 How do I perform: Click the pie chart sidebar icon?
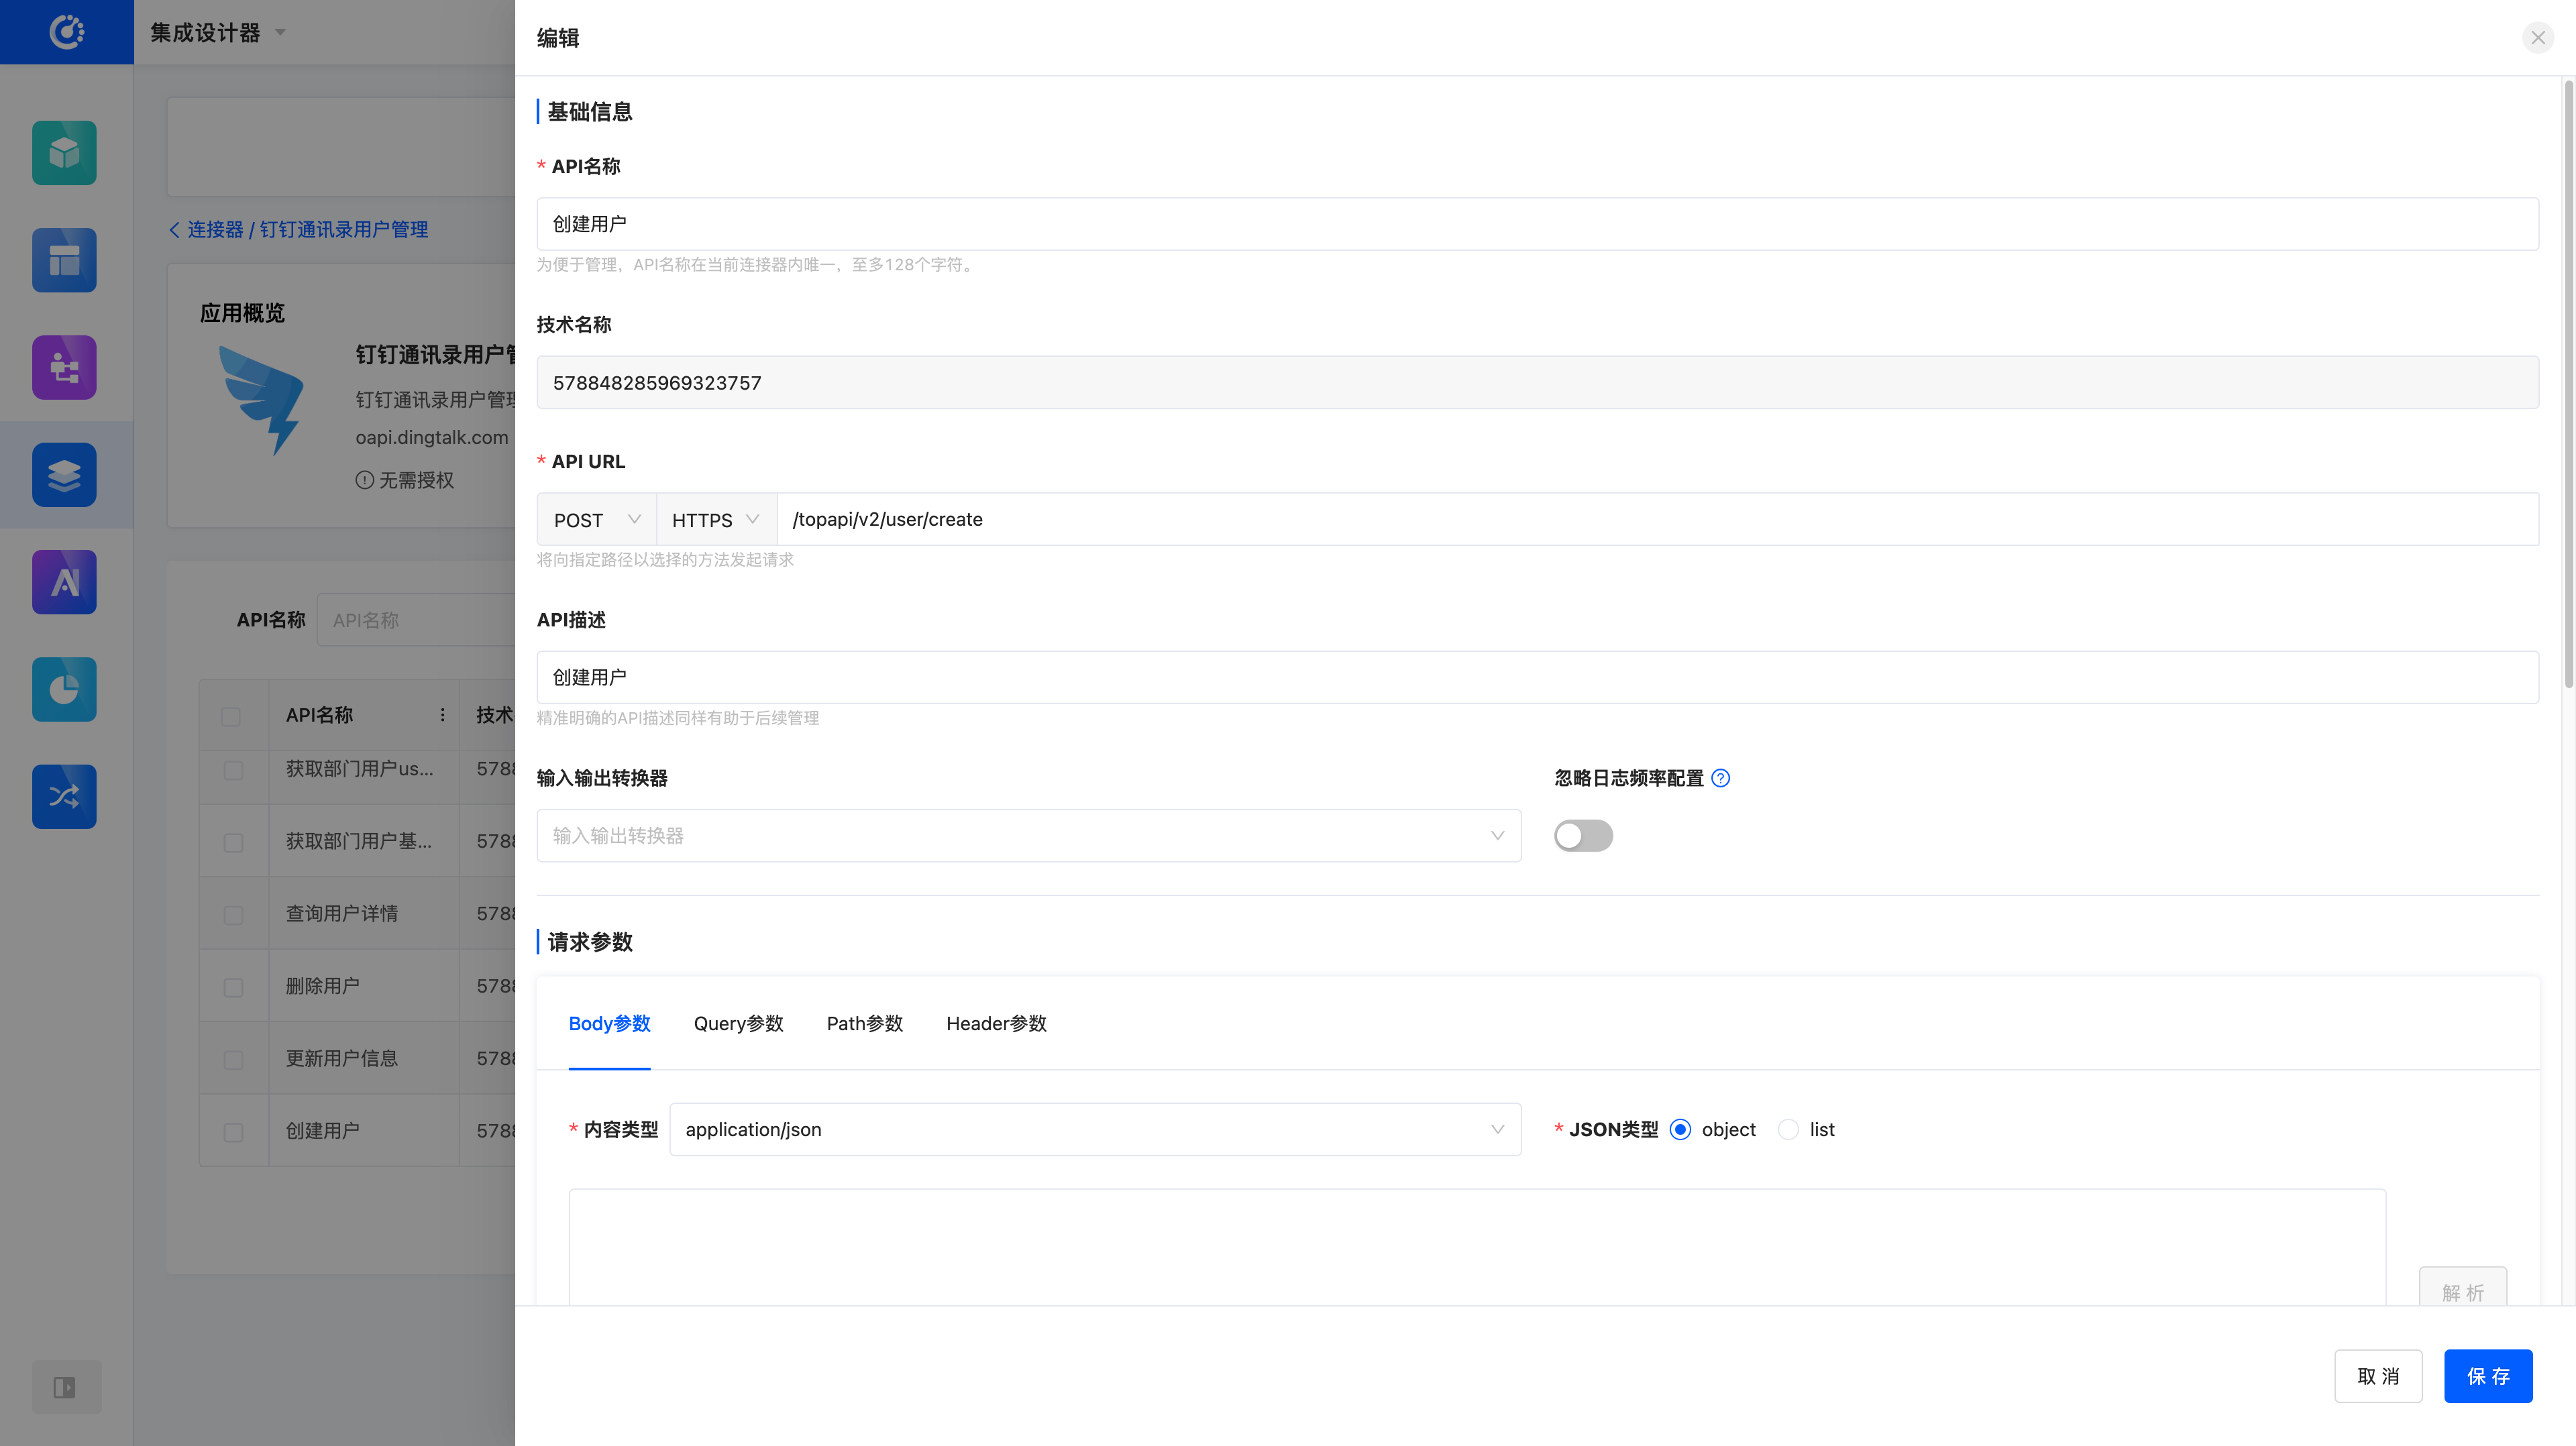(x=64, y=689)
